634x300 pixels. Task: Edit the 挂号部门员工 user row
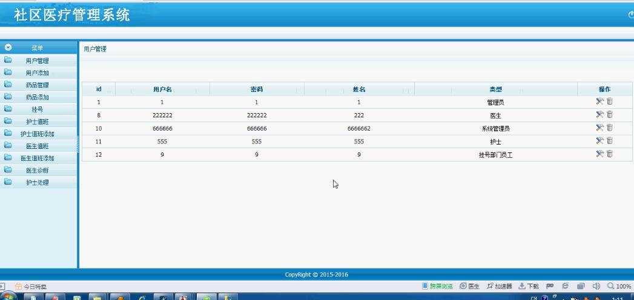pos(599,154)
